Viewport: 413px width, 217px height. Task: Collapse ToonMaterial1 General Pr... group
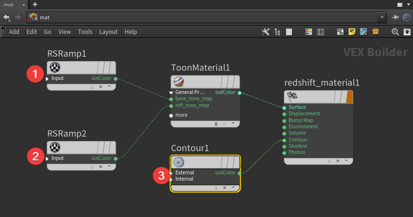point(171,93)
